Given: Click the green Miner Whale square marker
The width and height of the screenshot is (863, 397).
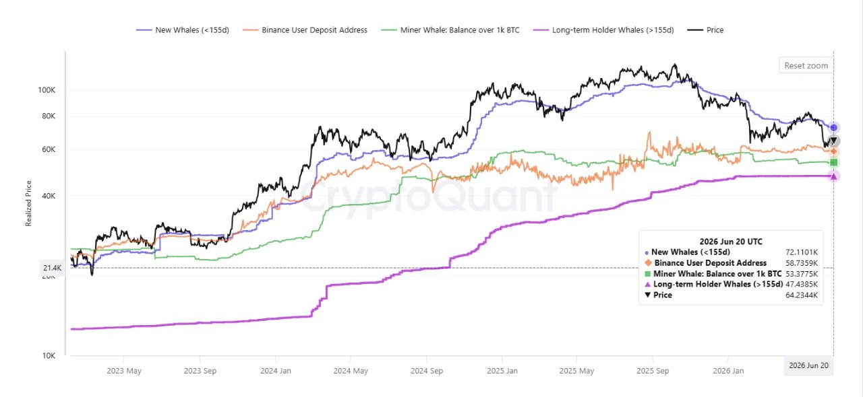Looking at the screenshot, I should pos(834,162).
